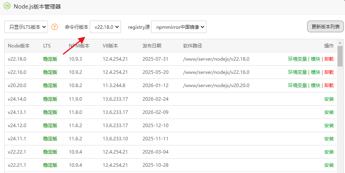Click 环境变量 for v22.16.0

click(297, 72)
